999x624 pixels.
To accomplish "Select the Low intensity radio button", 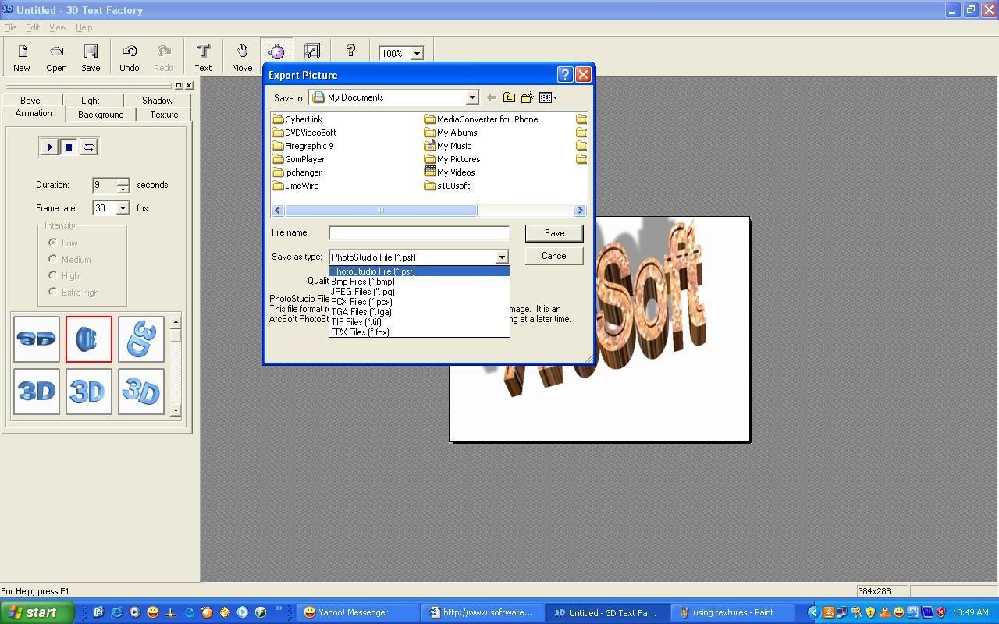I will click(x=52, y=243).
